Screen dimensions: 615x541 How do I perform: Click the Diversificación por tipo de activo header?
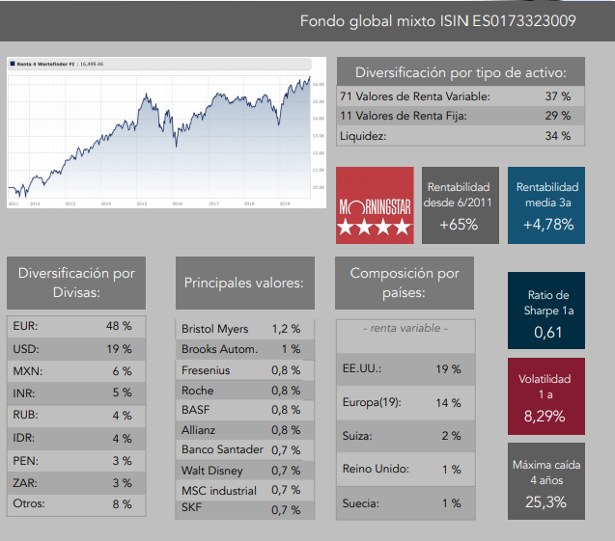pos(460,72)
